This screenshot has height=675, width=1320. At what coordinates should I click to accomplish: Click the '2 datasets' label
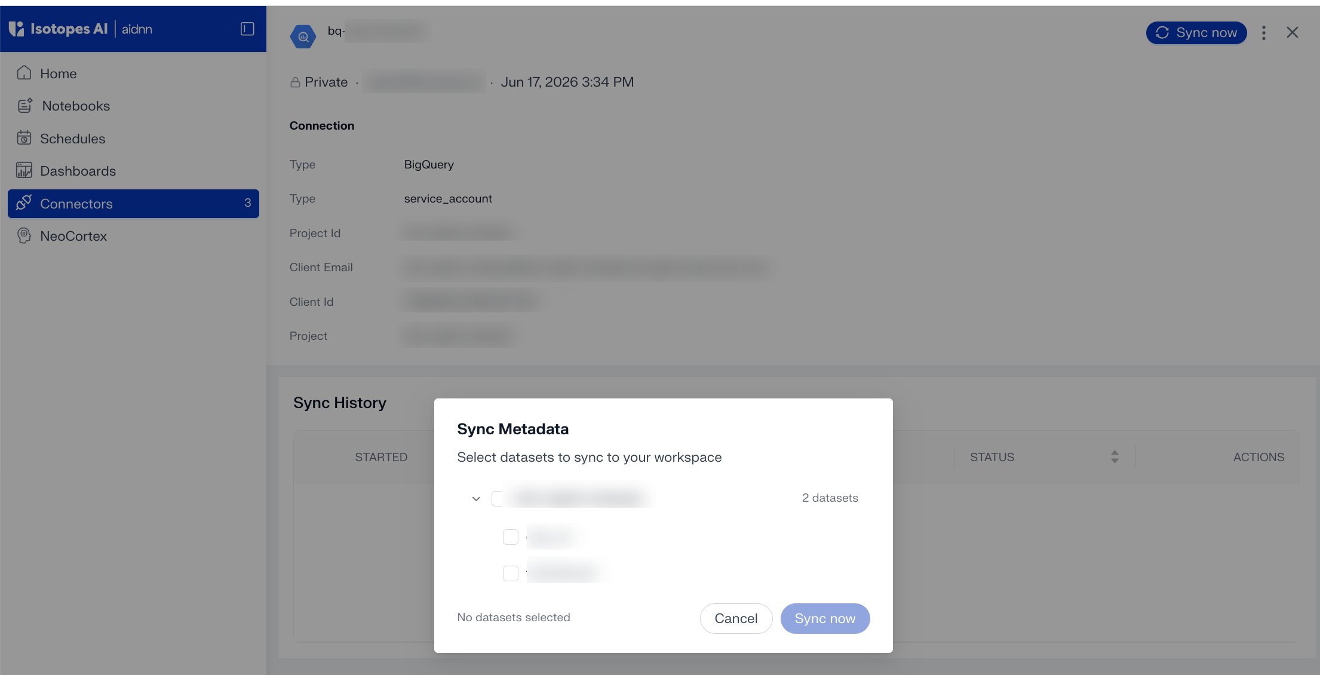tap(830, 498)
